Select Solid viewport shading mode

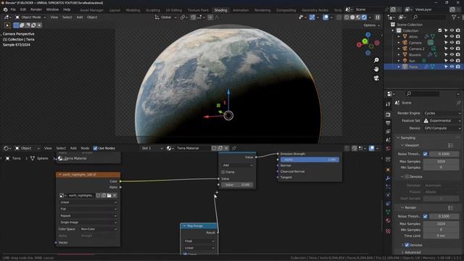coord(352,17)
